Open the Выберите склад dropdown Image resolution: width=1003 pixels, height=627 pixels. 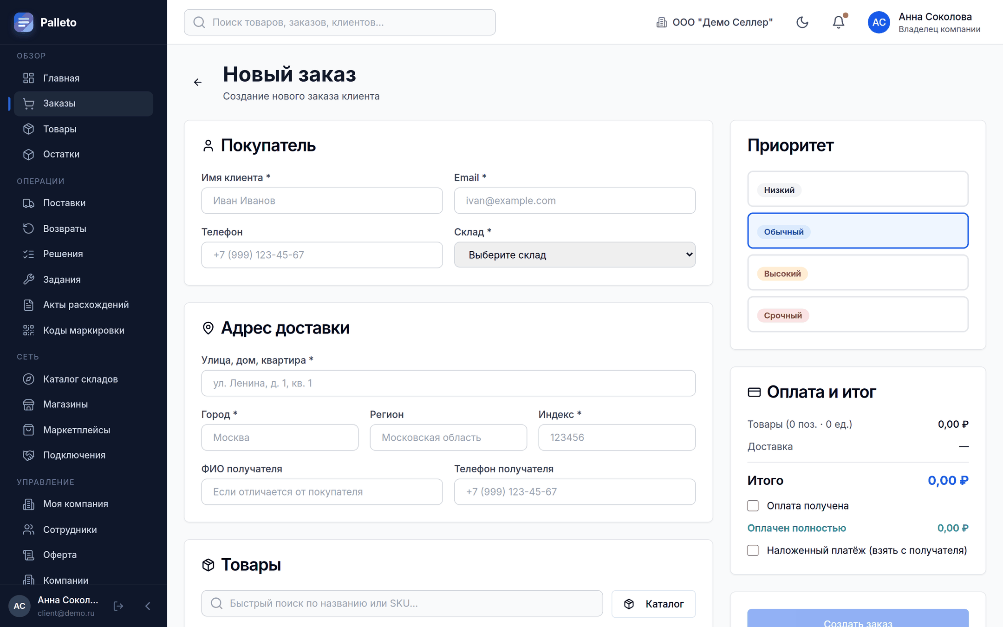coord(574,255)
